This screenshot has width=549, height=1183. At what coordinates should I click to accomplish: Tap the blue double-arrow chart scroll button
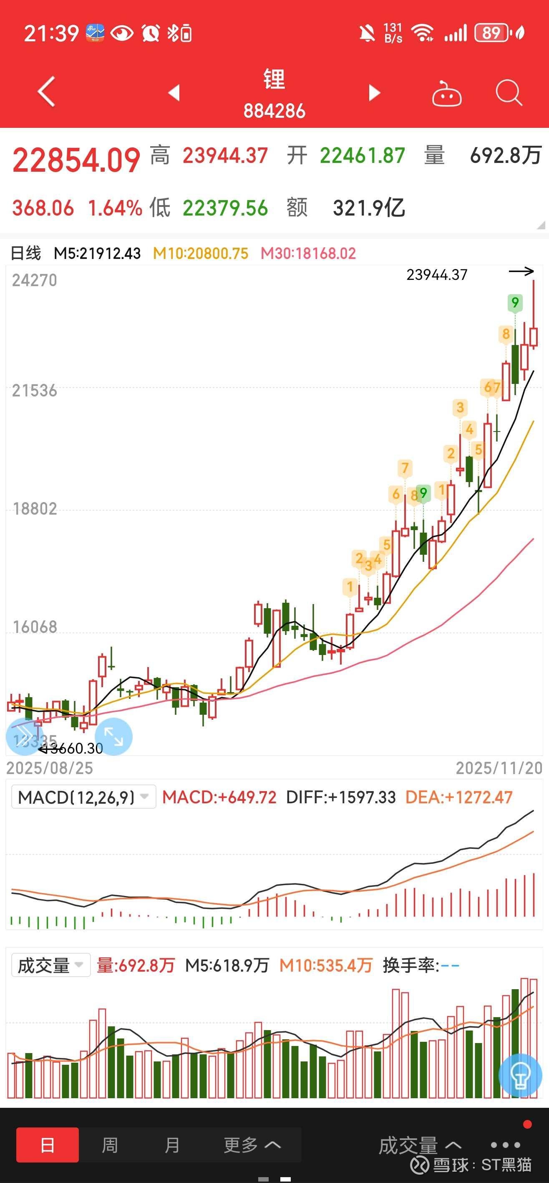click(x=23, y=736)
